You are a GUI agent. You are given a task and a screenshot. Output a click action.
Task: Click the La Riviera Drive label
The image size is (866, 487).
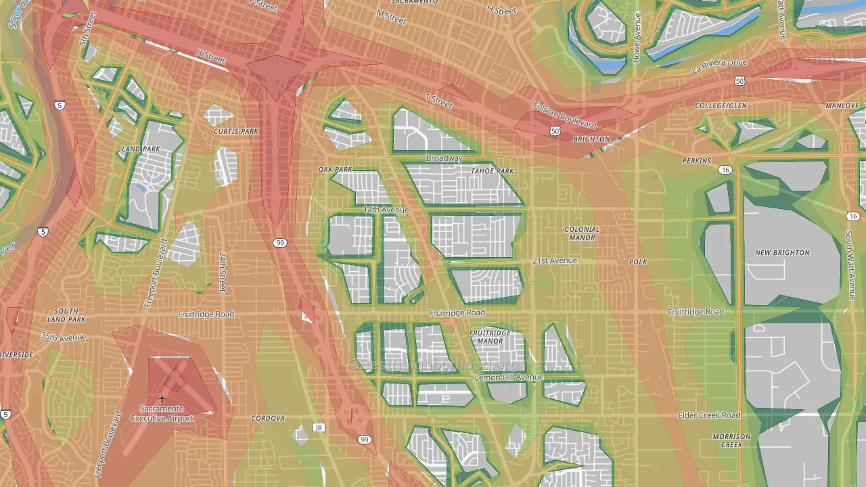coord(719,66)
